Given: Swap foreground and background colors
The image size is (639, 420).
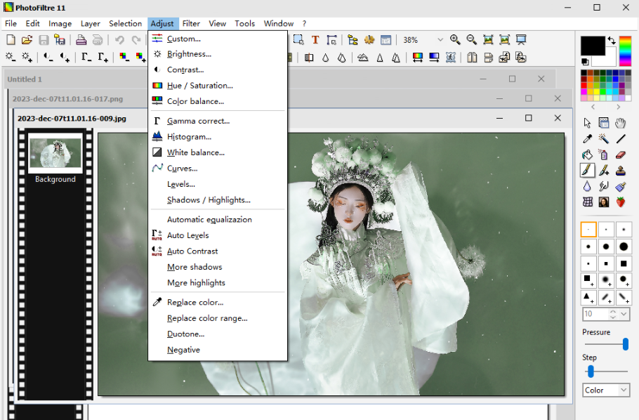Looking at the screenshot, I should tap(612, 41).
